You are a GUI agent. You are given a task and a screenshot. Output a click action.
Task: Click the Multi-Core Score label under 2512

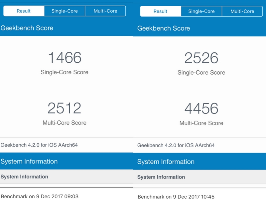coord(65,123)
